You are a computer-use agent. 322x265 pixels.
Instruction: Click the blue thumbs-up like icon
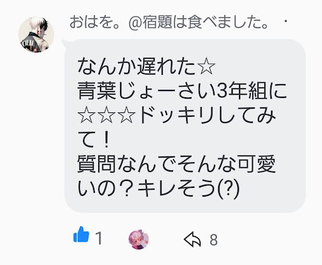81,234
